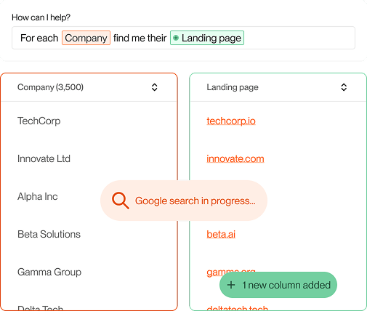Click the plus icon in new column toast
Image resolution: width=367 pixels, height=311 pixels.
(x=231, y=285)
